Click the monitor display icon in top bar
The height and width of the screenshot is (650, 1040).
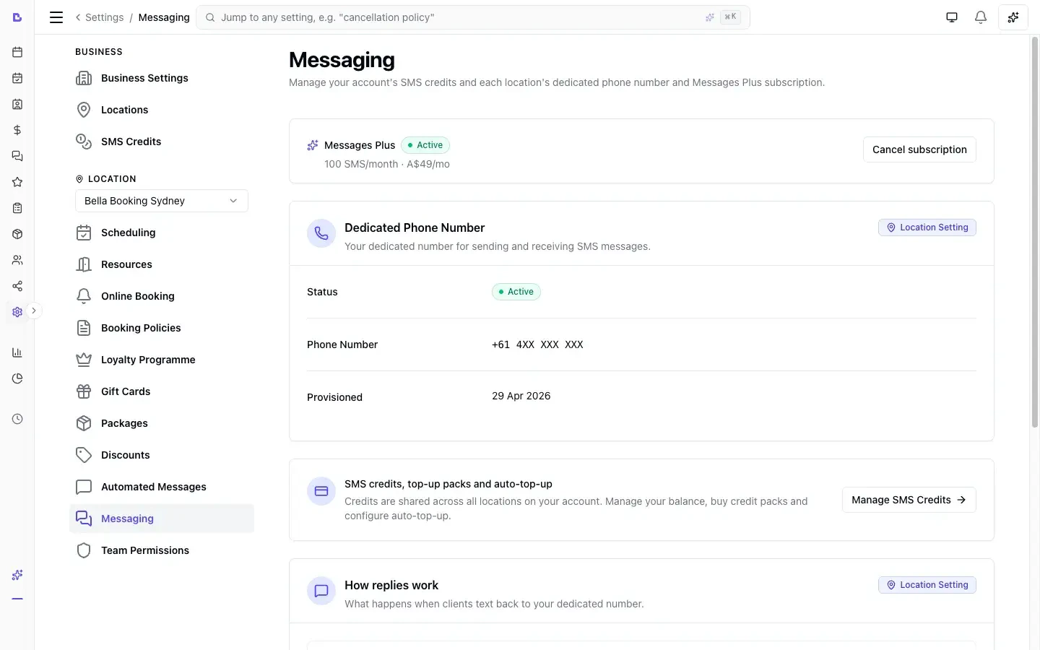(952, 17)
